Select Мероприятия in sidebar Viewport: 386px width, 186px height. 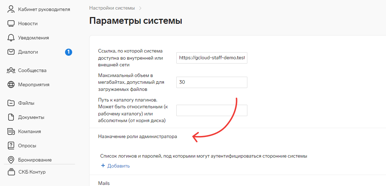(34, 85)
